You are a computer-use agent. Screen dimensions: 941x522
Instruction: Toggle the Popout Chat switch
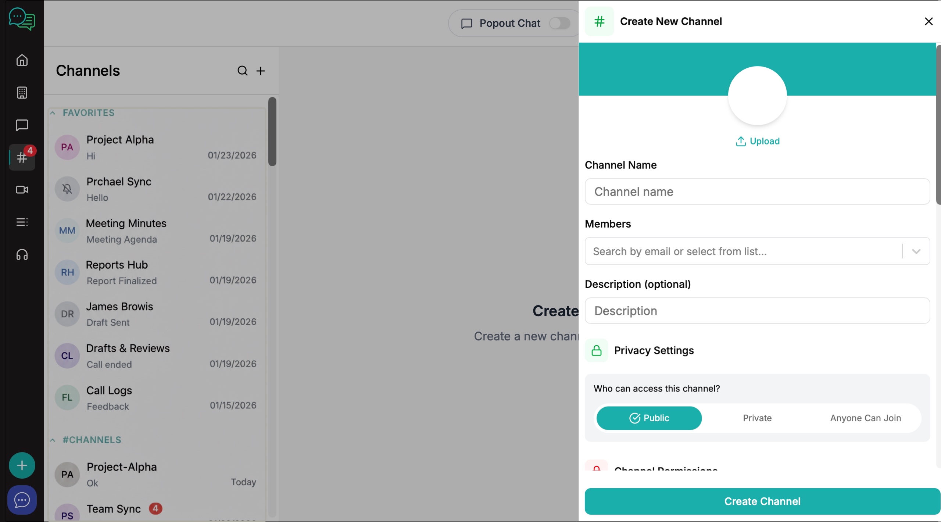tap(559, 23)
